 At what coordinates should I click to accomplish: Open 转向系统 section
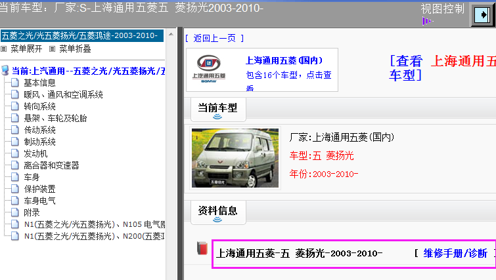(x=39, y=106)
